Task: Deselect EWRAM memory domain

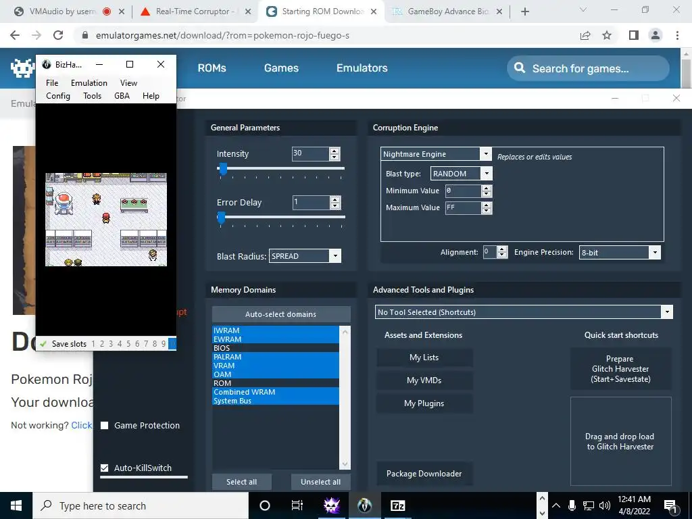Action: [x=276, y=339]
